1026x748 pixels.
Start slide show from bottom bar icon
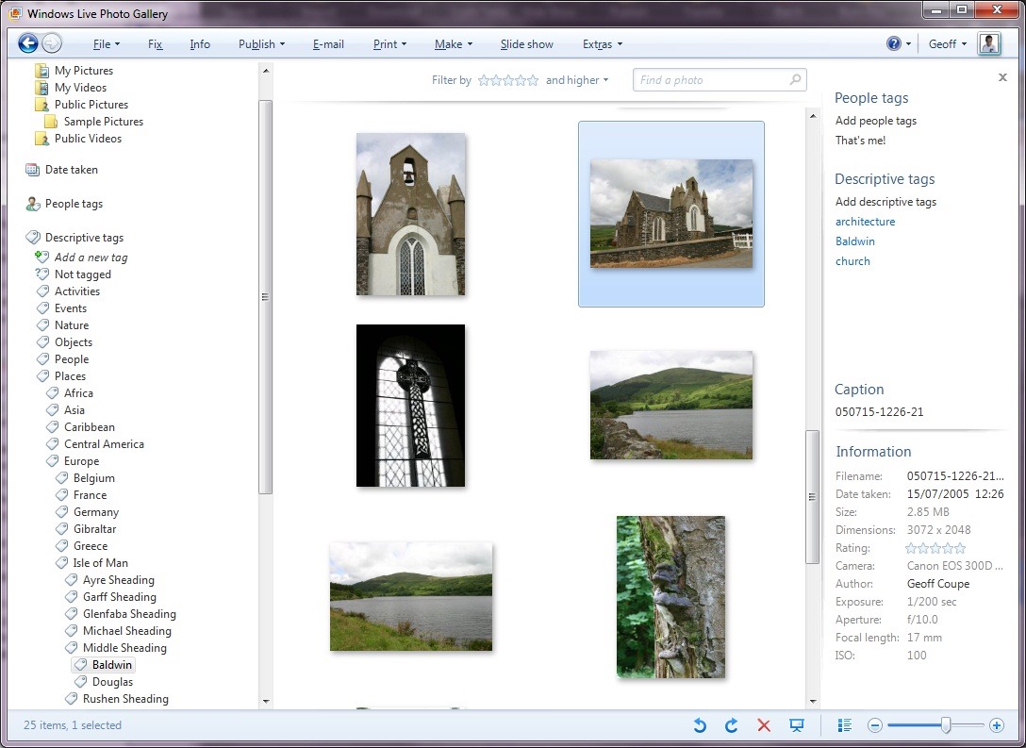click(x=797, y=725)
